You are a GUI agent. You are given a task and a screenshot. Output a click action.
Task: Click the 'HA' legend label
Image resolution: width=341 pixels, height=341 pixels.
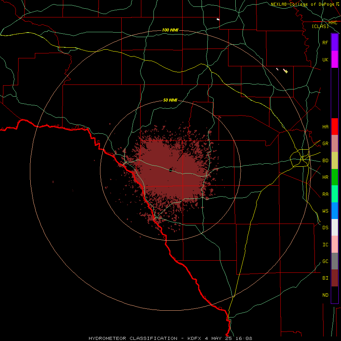coord(325,127)
